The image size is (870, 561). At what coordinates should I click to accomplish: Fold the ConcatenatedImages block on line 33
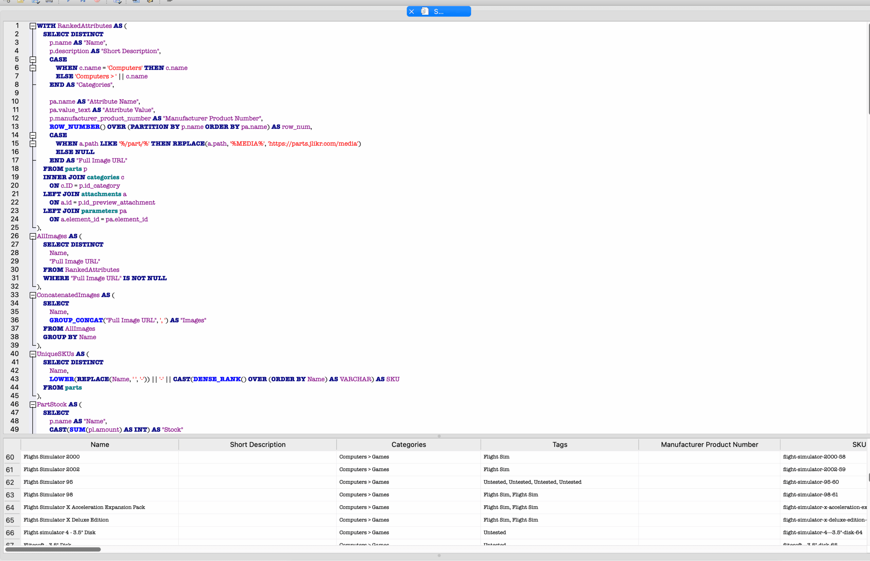33,295
